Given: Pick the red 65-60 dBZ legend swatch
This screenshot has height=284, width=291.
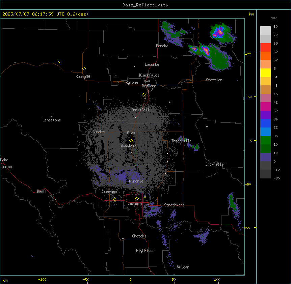Looking at the screenshot, I should pyautogui.click(x=265, y=47).
